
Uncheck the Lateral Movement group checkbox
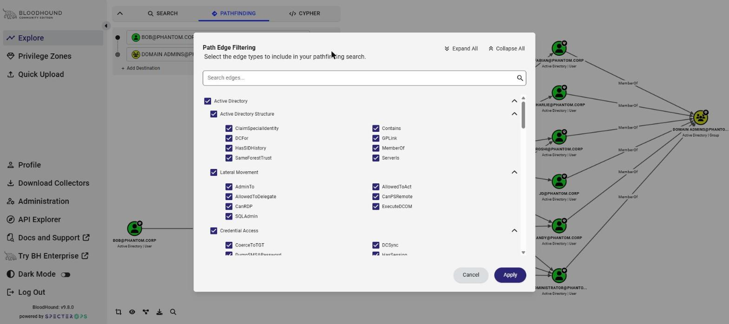[x=214, y=172]
